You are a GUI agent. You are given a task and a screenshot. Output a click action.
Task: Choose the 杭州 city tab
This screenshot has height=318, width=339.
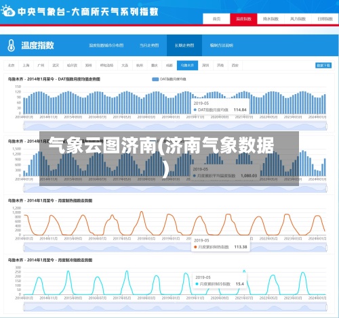(140, 66)
